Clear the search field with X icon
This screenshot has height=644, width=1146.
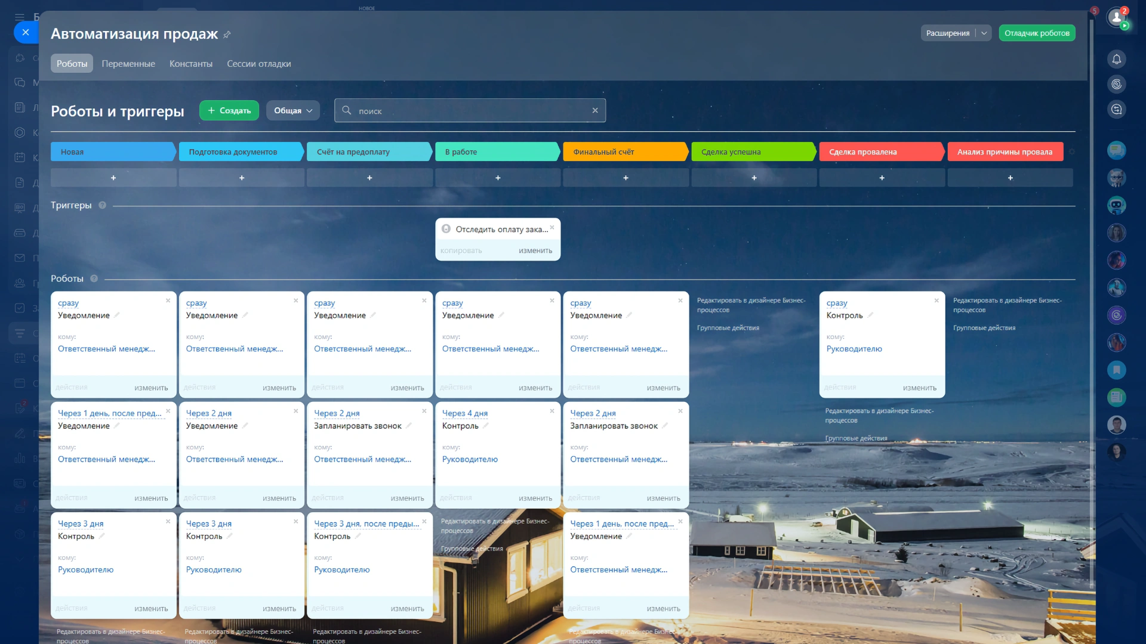point(594,110)
